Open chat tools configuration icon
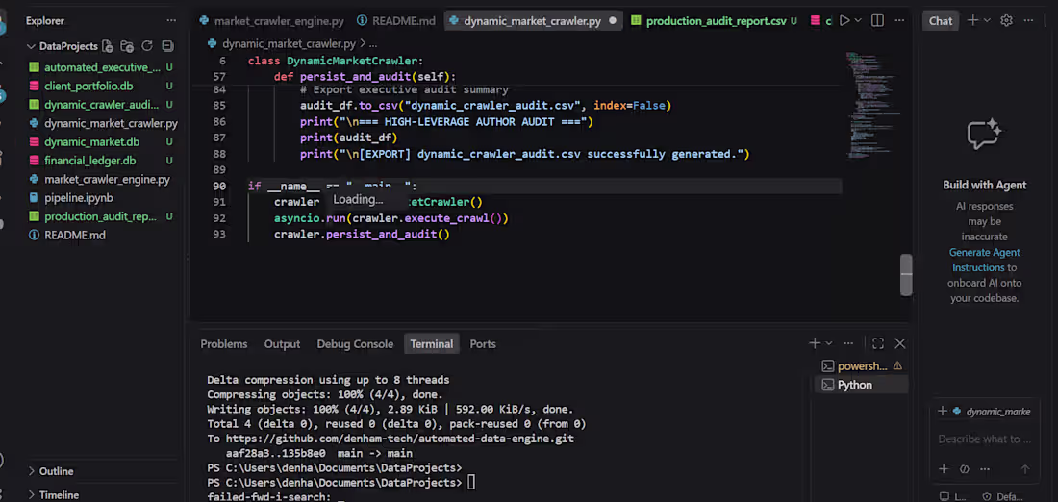The image size is (1058, 502). [964, 469]
